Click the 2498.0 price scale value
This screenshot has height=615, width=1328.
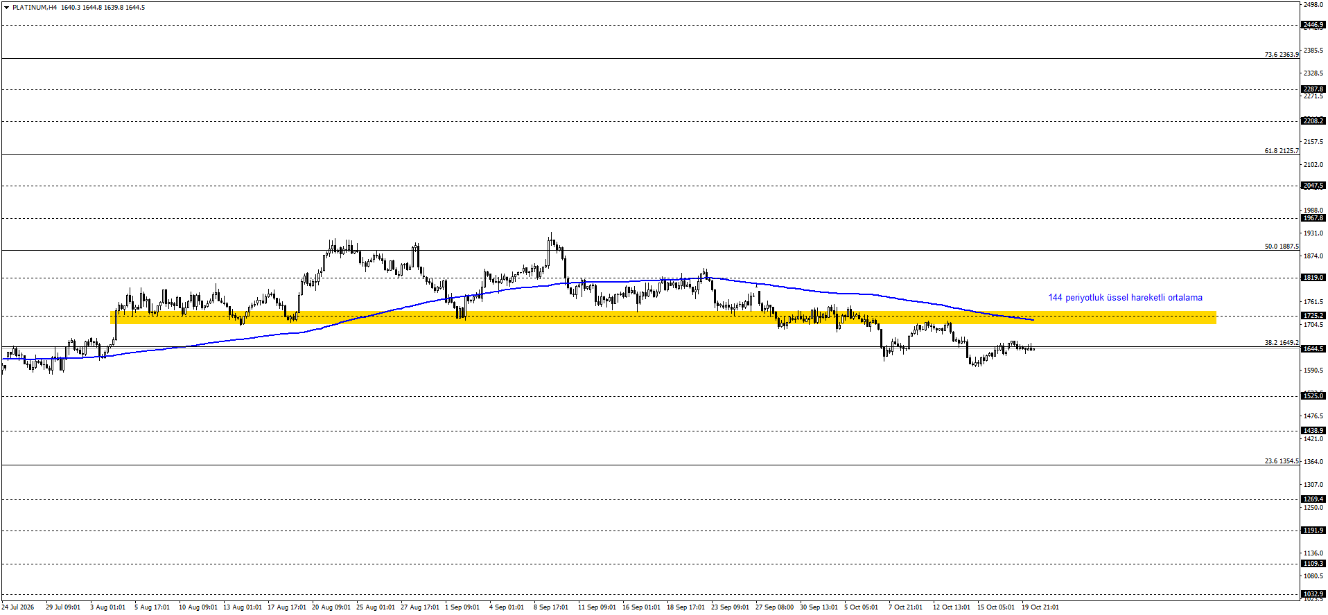pyautogui.click(x=1313, y=5)
